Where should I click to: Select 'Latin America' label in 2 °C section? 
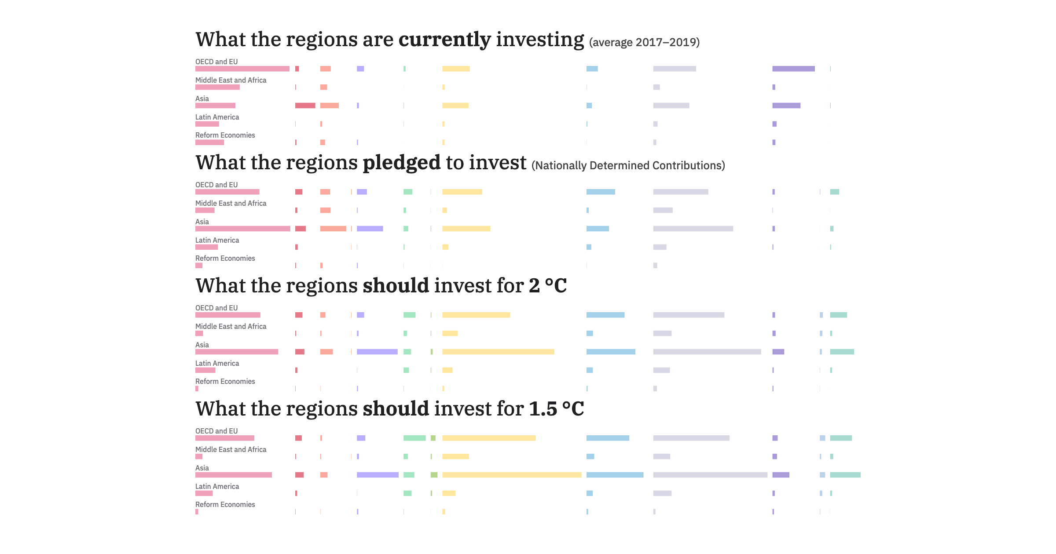click(x=217, y=363)
